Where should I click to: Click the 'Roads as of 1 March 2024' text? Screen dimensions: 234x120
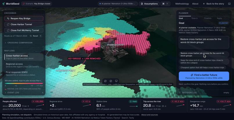click(16, 36)
